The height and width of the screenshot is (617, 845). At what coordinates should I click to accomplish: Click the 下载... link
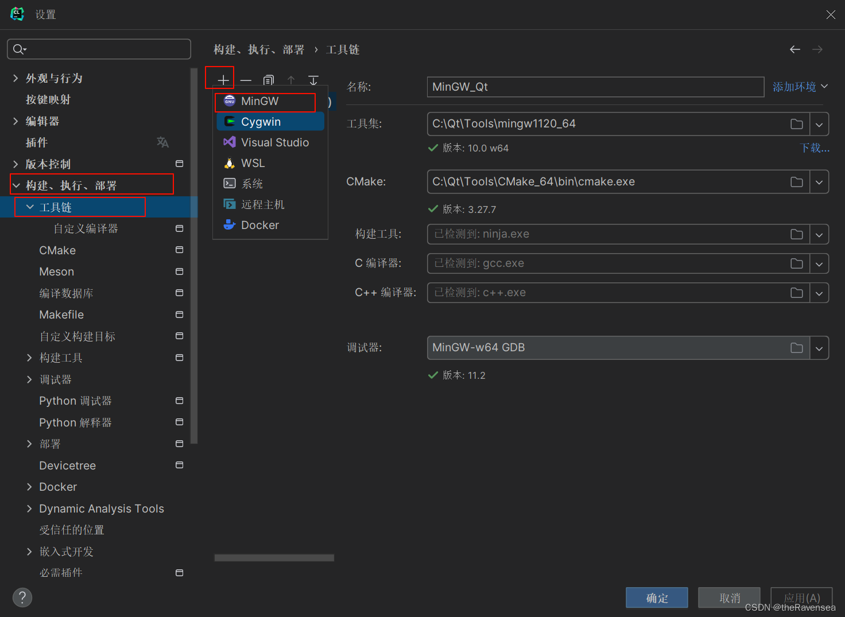coord(815,148)
